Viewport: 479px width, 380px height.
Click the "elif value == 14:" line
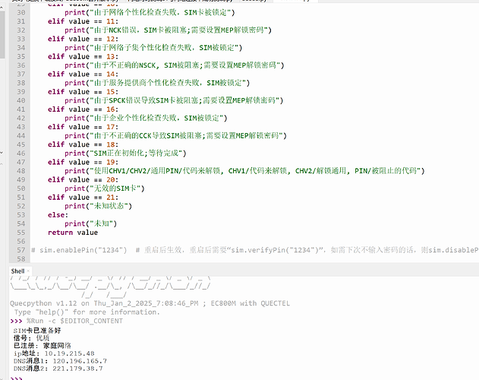tap(83, 74)
